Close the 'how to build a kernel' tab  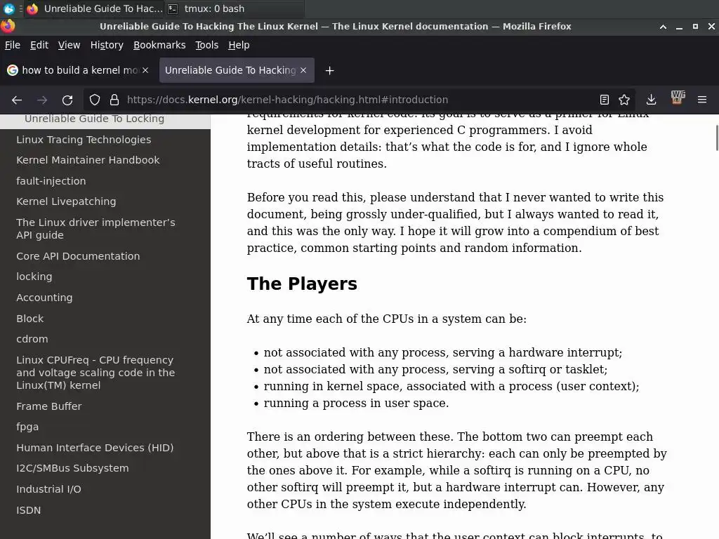[x=145, y=70]
